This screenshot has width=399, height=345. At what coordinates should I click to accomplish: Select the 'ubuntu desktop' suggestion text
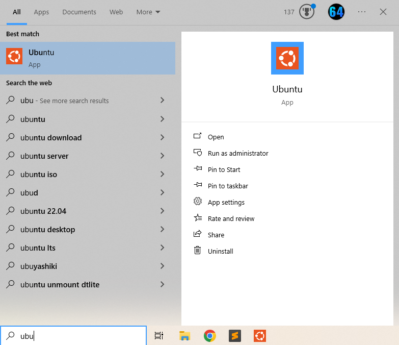tap(47, 229)
